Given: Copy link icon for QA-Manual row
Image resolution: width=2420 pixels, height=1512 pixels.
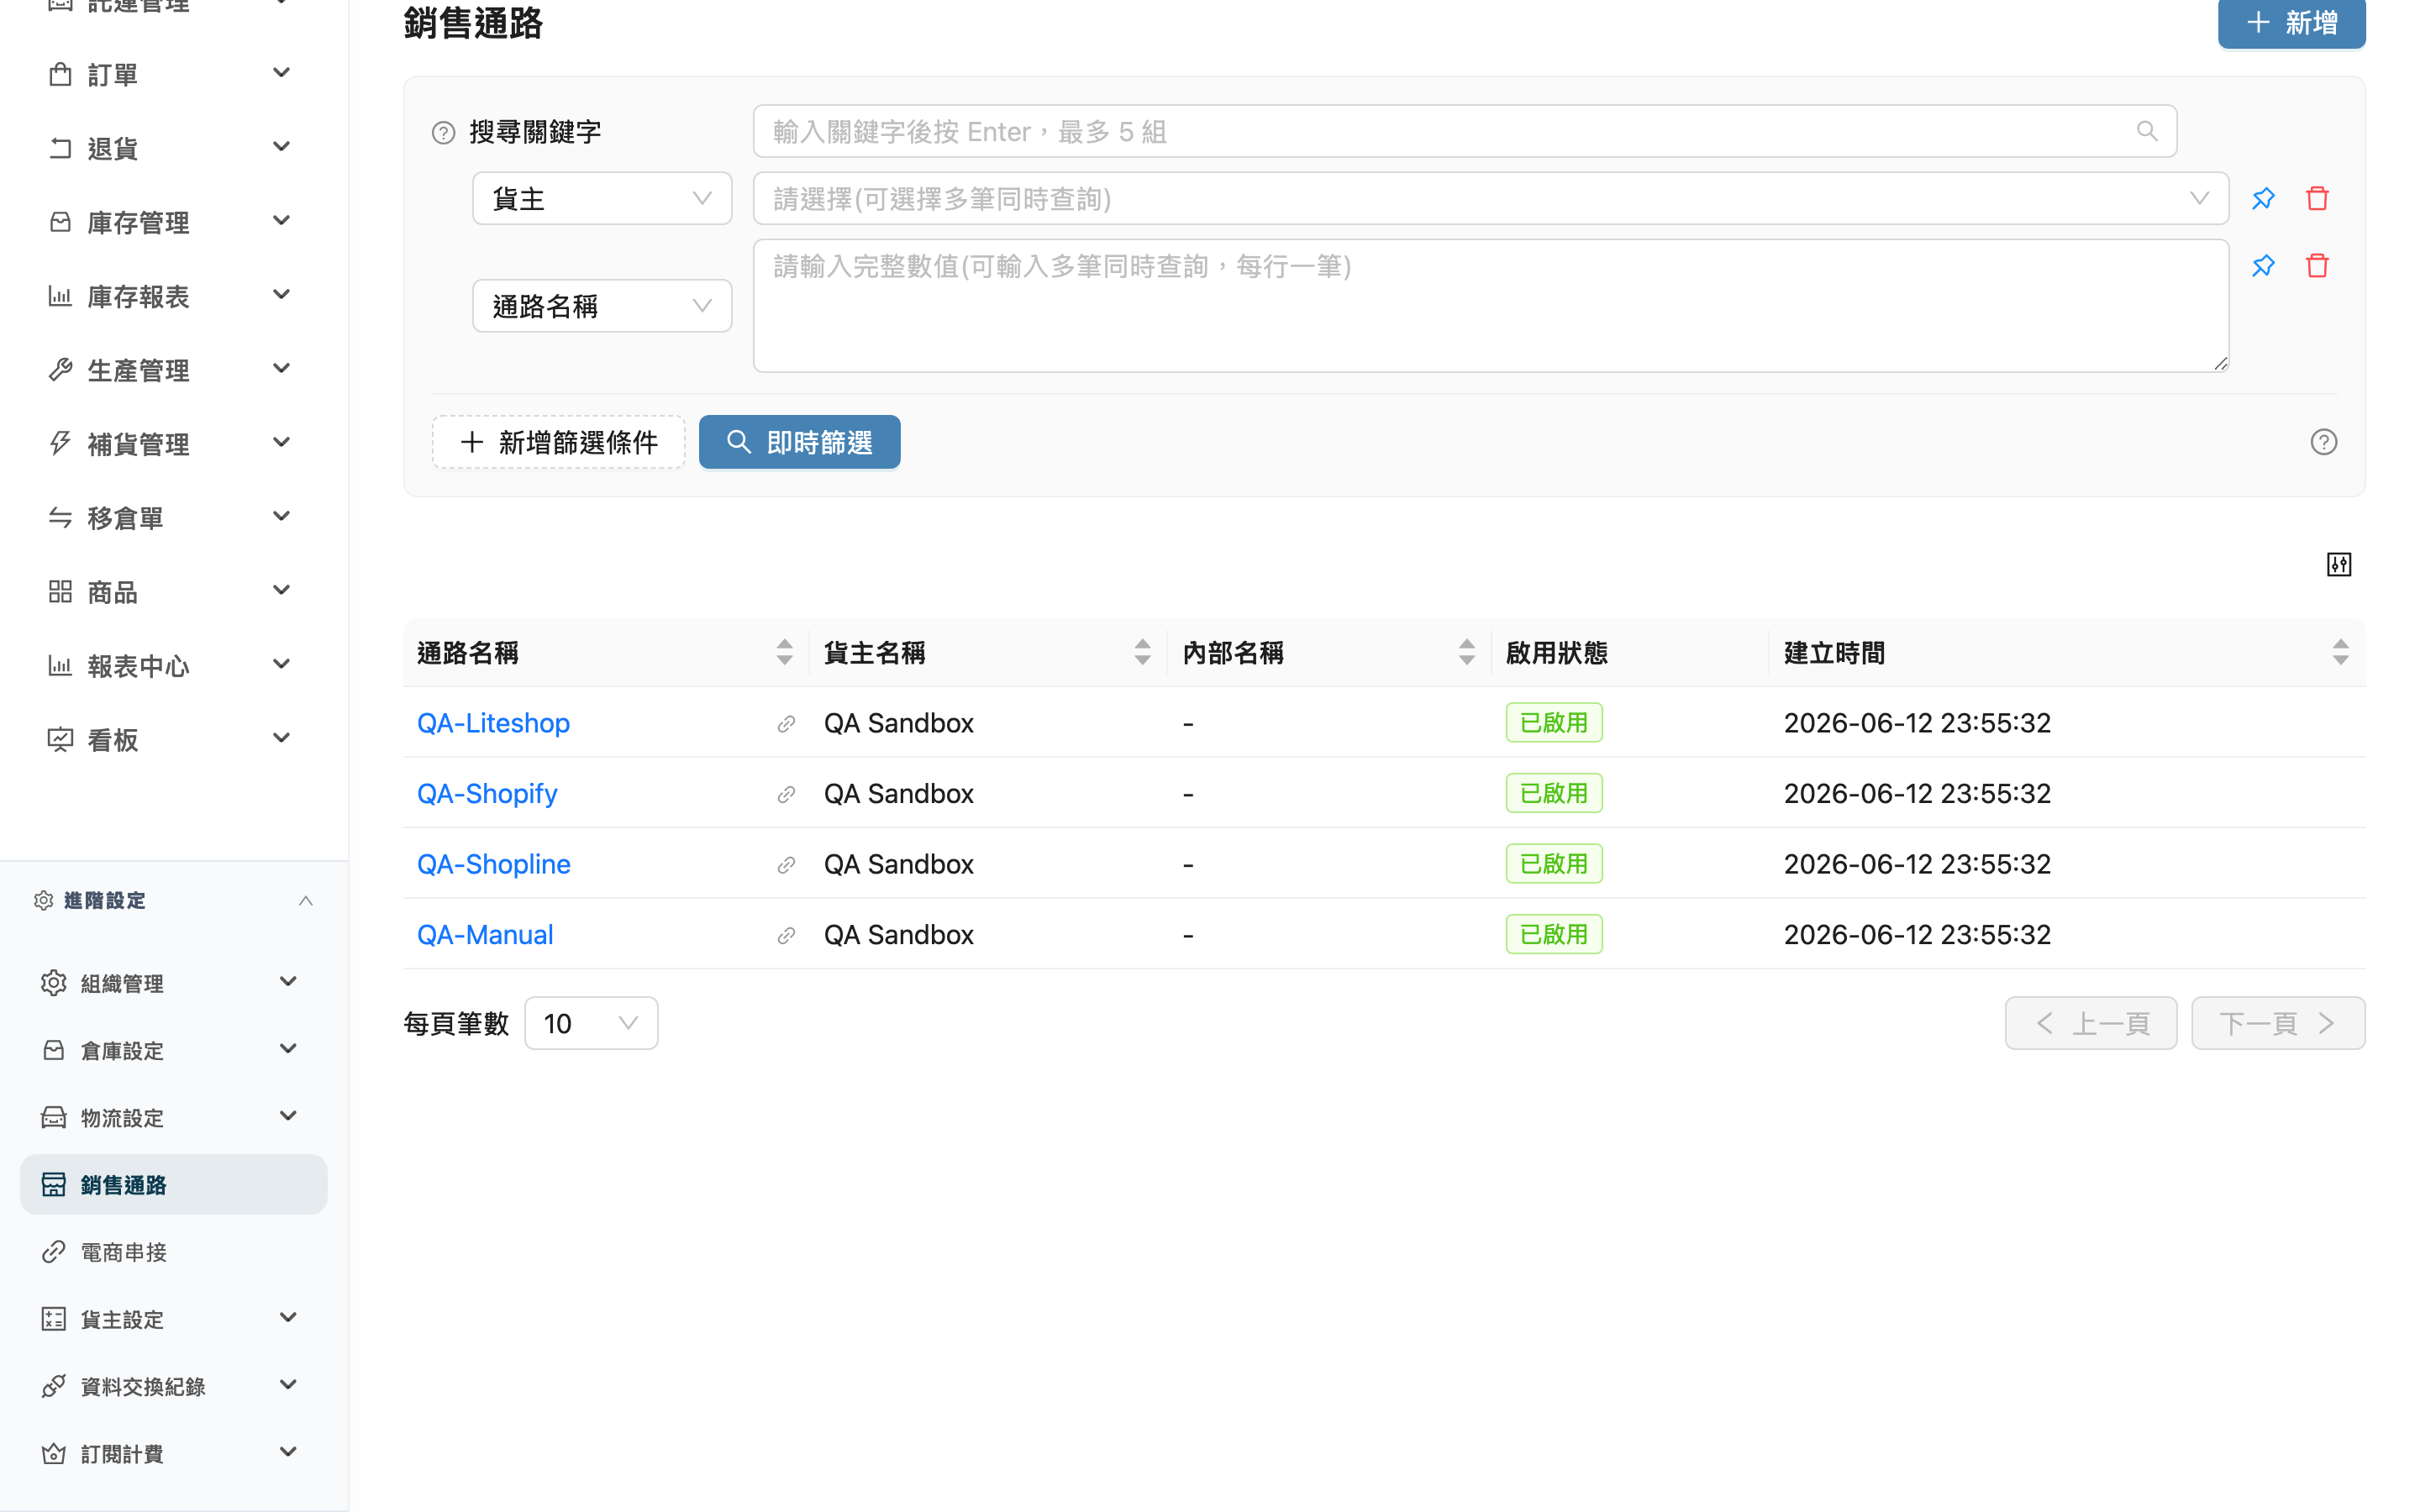Looking at the screenshot, I should click(x=786, y=935).
